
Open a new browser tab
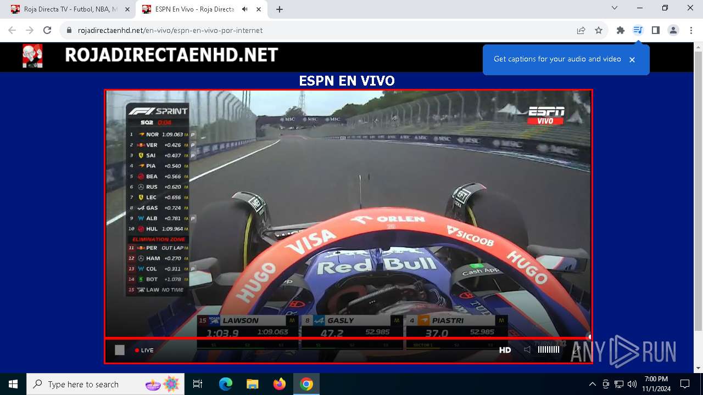pos(279,9)
